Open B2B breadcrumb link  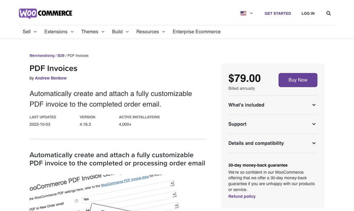pyautogui.click(x=61, y=56)
